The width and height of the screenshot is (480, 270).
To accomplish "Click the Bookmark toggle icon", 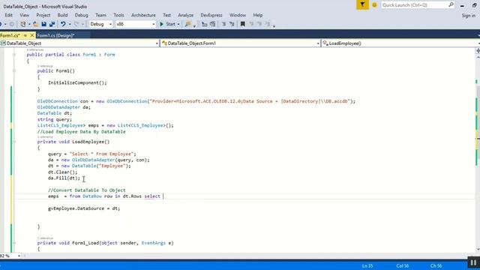I will (x=243, y=24).
